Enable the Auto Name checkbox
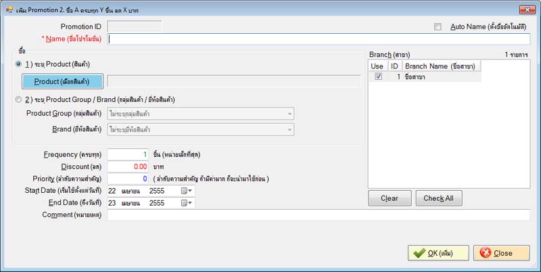The height and width of the screenshot is (272, 541). click(438, 26)
